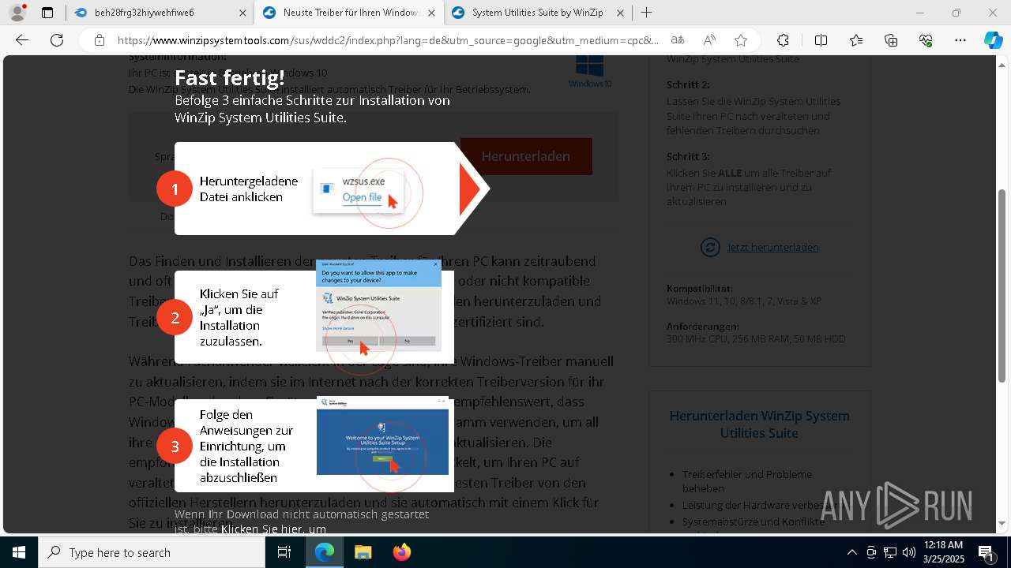Viewport: 1011px width, 568px height.
Task: Click the Windows 10 logo image
Action: (590, 70)
